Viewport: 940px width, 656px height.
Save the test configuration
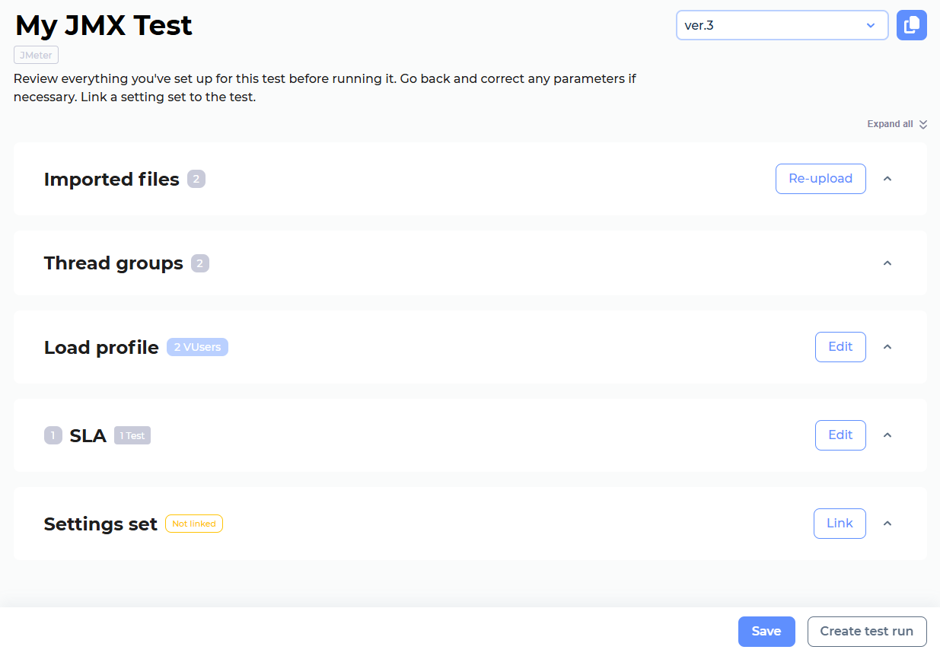pos(766,631)
